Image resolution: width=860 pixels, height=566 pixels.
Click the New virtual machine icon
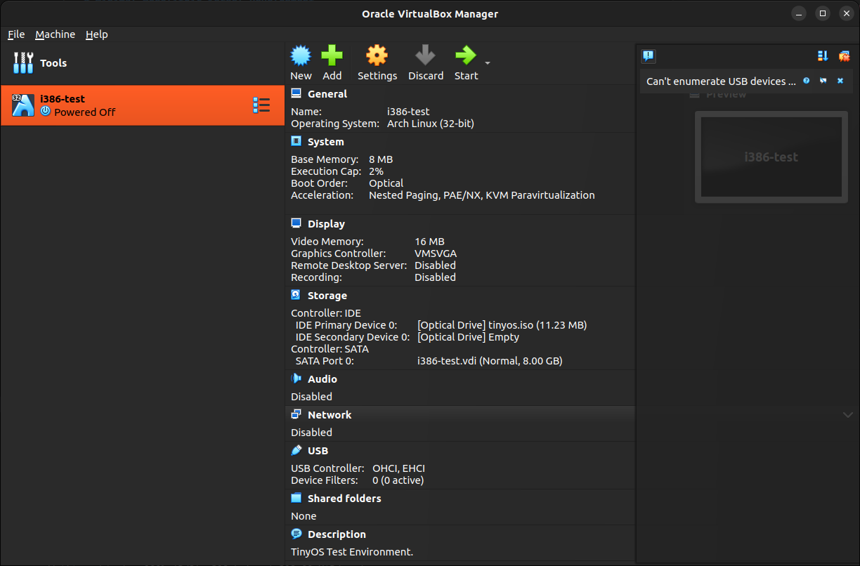coord(301,55)
